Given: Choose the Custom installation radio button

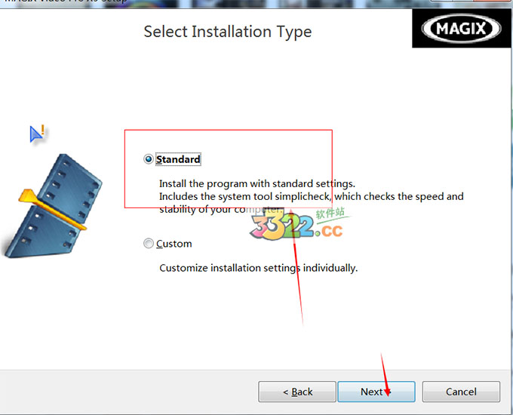Looking at the screenshot, I should click(x=149, y=244).
